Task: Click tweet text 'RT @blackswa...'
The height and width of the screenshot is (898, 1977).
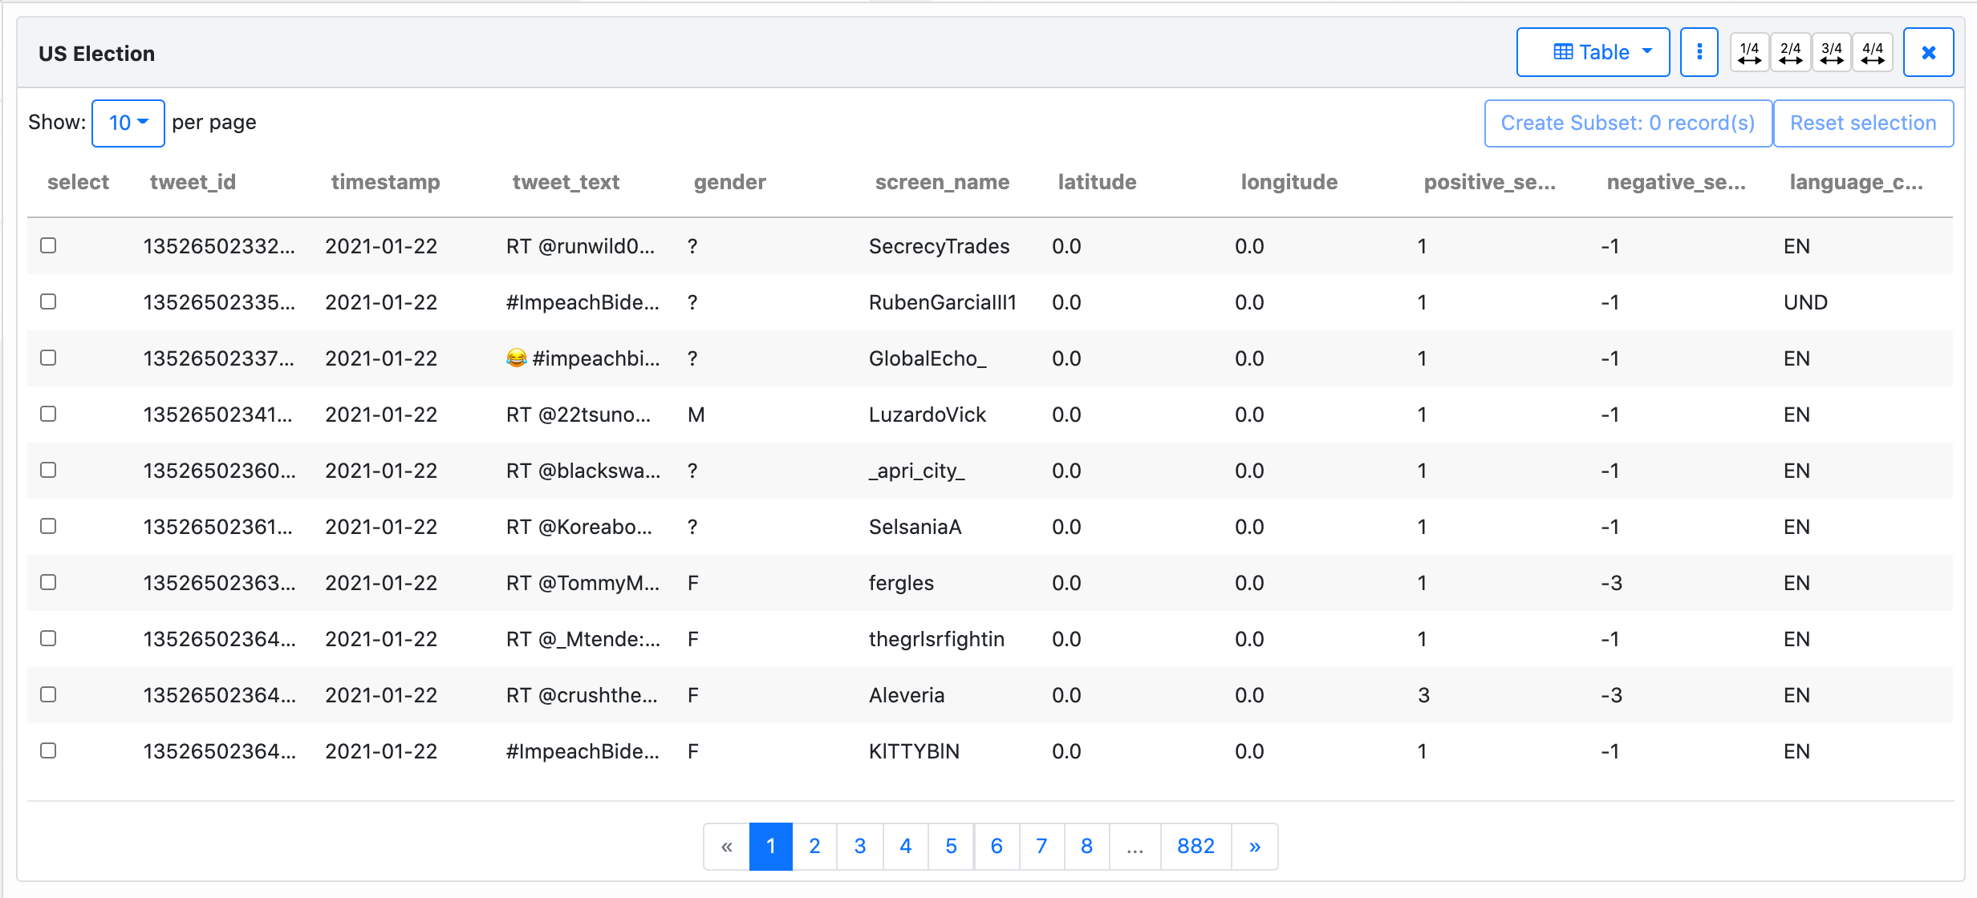Action: click(x=583, y=471)
